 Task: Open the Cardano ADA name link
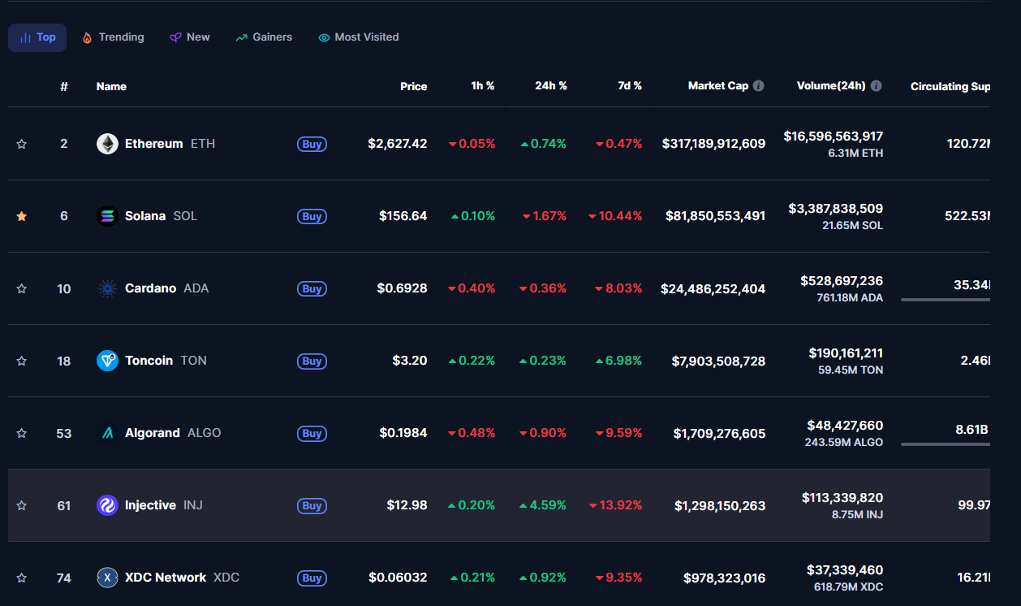(166, 288)
